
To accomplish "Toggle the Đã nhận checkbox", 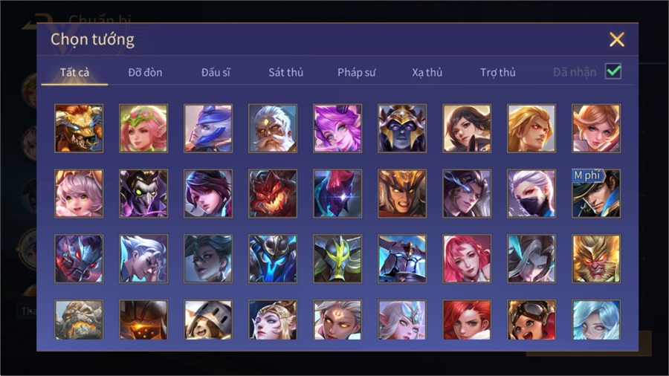I will [613, 71].
